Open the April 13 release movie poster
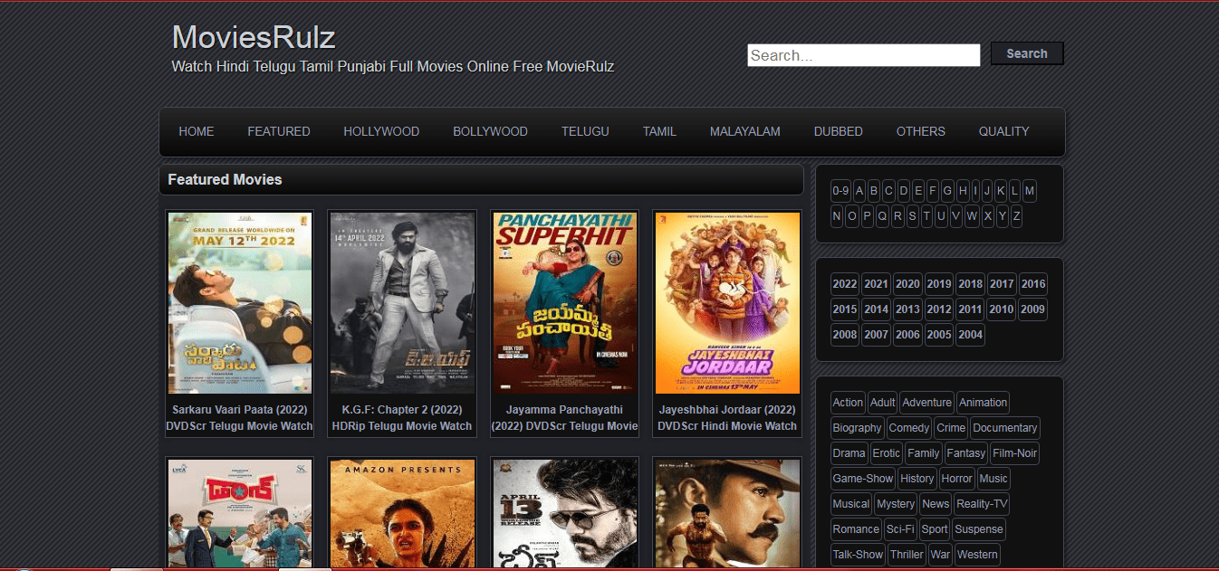 coord(565,513)
